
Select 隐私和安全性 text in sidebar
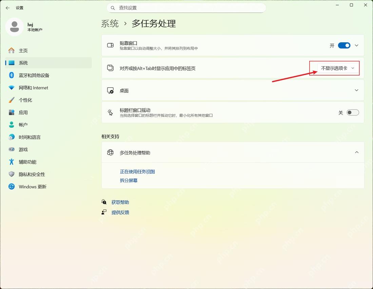point(32,174)
